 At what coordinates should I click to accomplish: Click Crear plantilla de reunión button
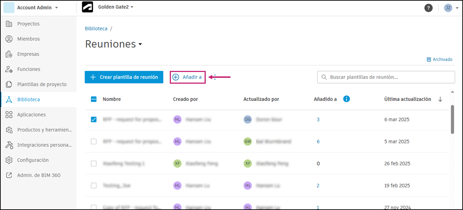coord(124,77)
